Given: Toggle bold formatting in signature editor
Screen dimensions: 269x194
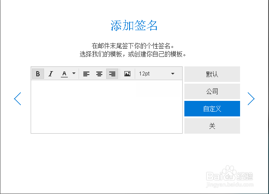Looking at the screenshot, I should 38,74.
